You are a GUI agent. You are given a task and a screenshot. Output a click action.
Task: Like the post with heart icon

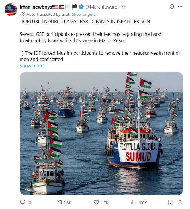pos(96,202)
